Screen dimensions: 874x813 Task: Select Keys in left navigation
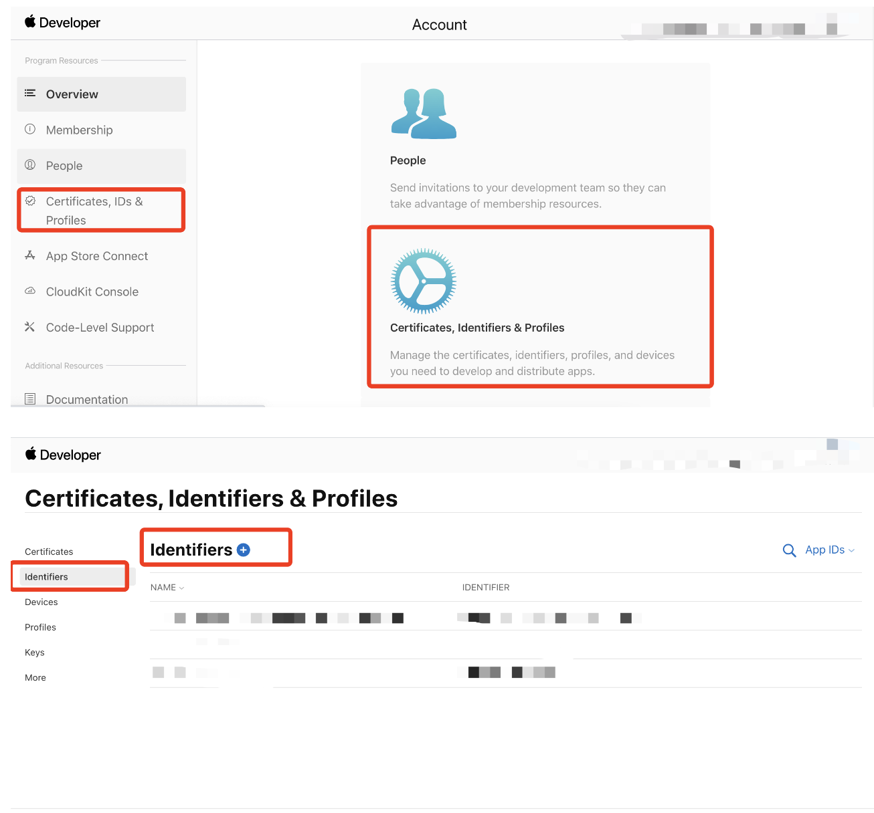click(x=35, y=653)
